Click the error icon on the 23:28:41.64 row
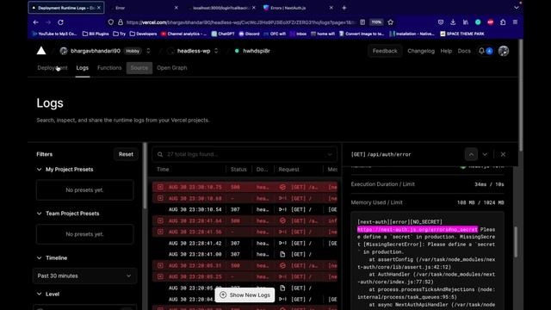Viewport: 551px width, 310px height. point(160,220)
